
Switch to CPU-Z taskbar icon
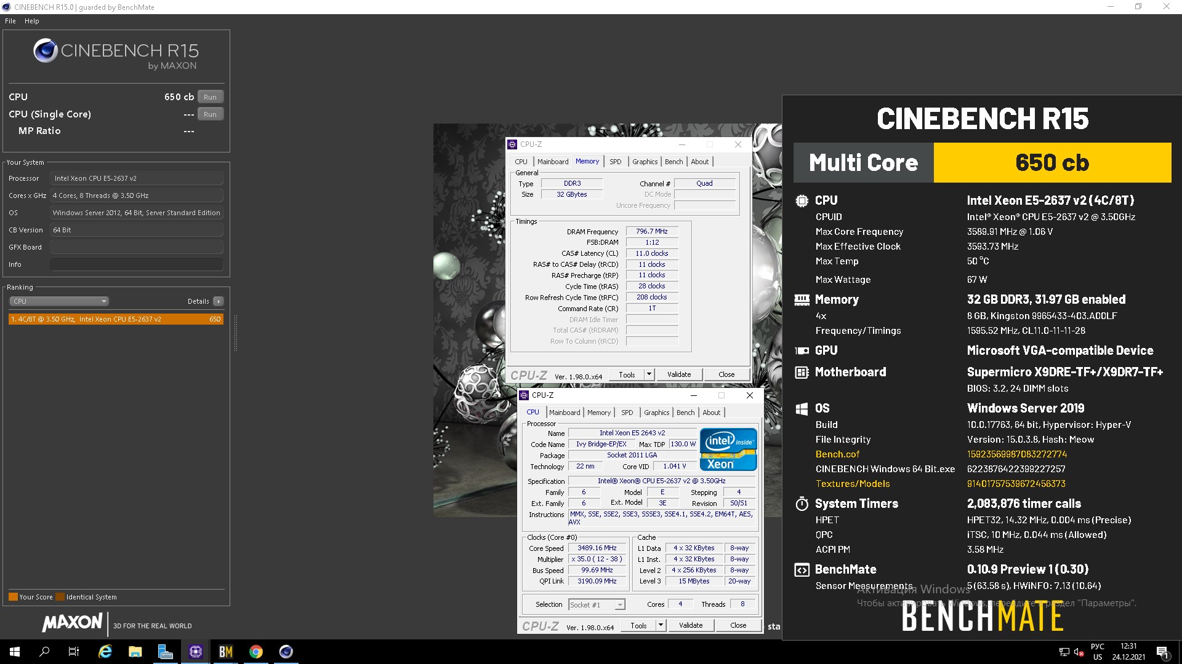point(196,652)
